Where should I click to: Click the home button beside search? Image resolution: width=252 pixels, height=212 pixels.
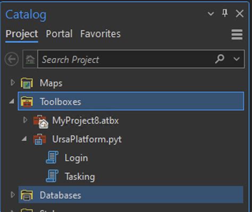click(x=30, y=59)
